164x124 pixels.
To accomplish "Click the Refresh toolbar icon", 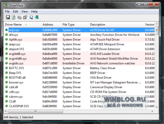I will point(13,17).
